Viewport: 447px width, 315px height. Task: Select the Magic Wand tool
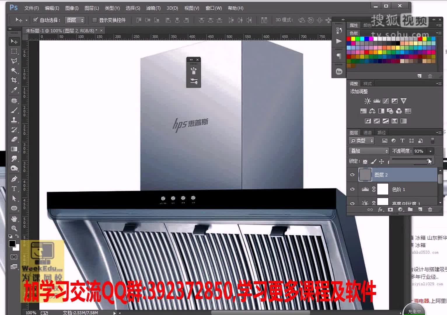click(x=14, y=71)
